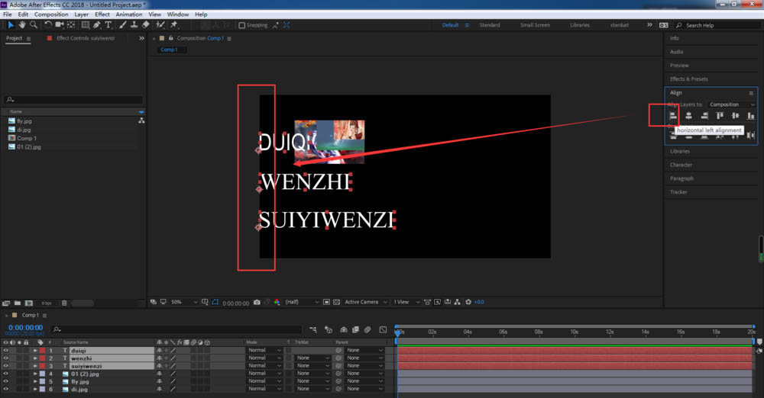Delete selected item with trash icon
The image size is (764, 398).
coord(64,303)
